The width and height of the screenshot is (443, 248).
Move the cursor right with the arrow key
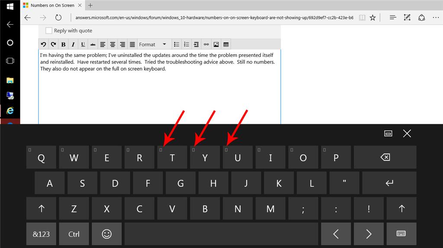(x=369, y=234)
